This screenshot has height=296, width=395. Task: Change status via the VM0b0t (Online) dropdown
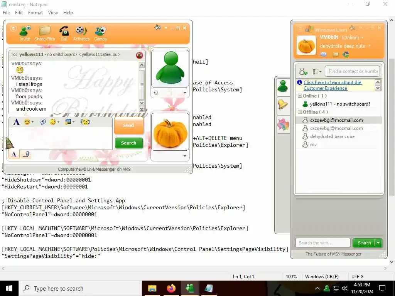(x=363, y=37)
